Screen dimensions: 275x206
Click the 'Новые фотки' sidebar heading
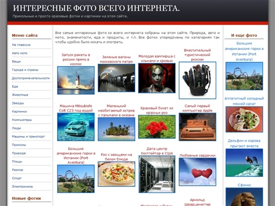coord(26,198)
